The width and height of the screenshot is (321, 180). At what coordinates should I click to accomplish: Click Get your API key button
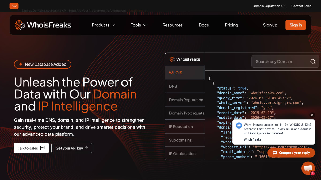pos(72,148)
